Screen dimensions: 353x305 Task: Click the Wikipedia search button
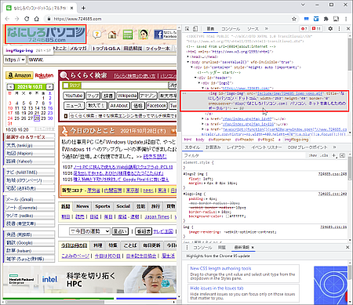click(126, 96)
